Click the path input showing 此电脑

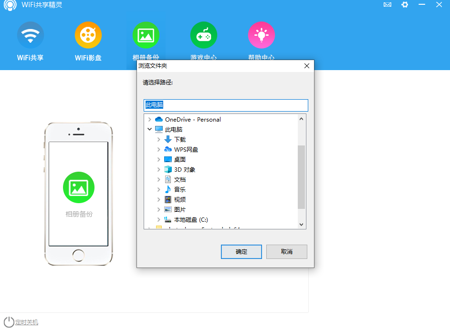tap(225, 105)
